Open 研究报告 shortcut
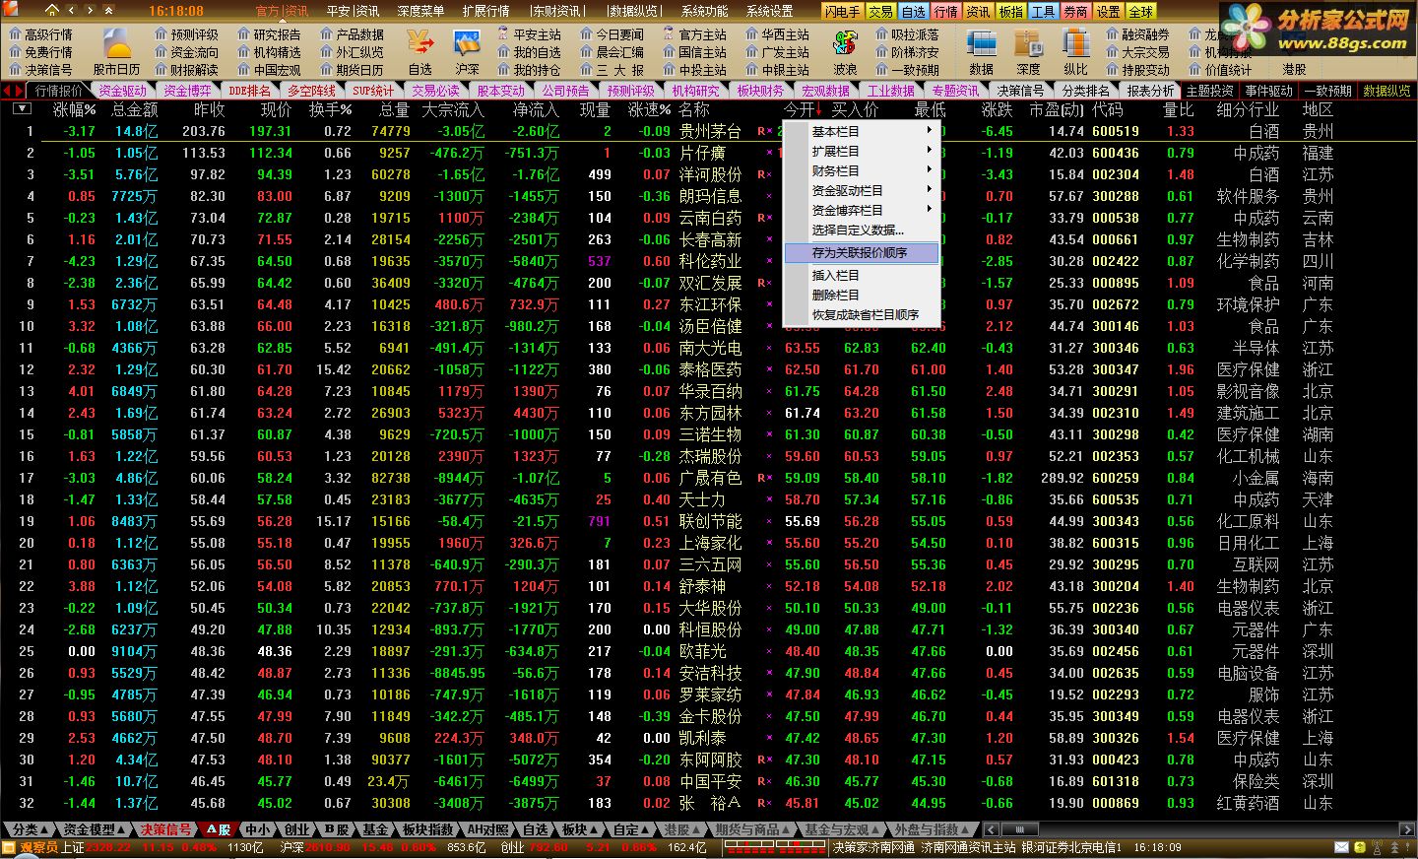The image size is (1418, 859). pyautogui.click(x=269, y=34)
